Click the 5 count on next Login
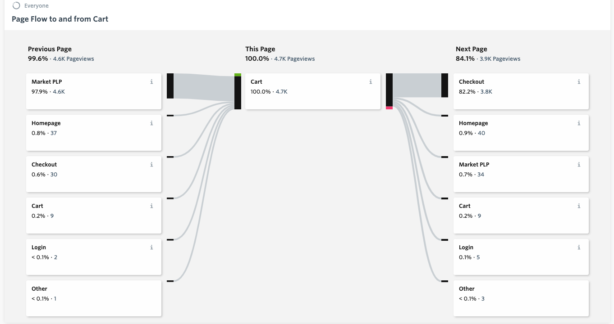614x324 pixels. tap(478, 257)
